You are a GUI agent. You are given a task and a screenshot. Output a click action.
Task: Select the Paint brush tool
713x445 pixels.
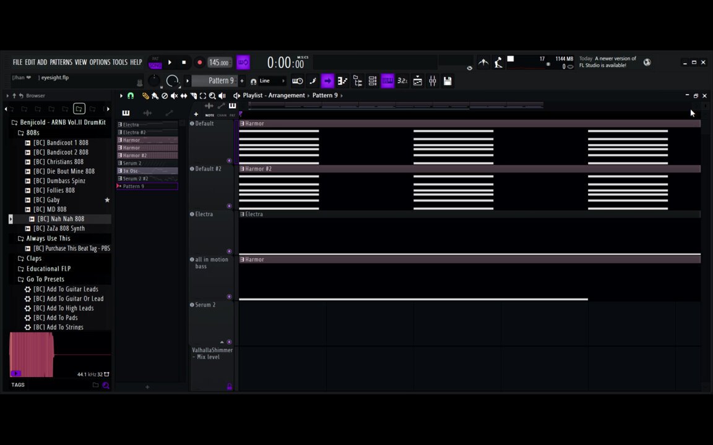155,96
